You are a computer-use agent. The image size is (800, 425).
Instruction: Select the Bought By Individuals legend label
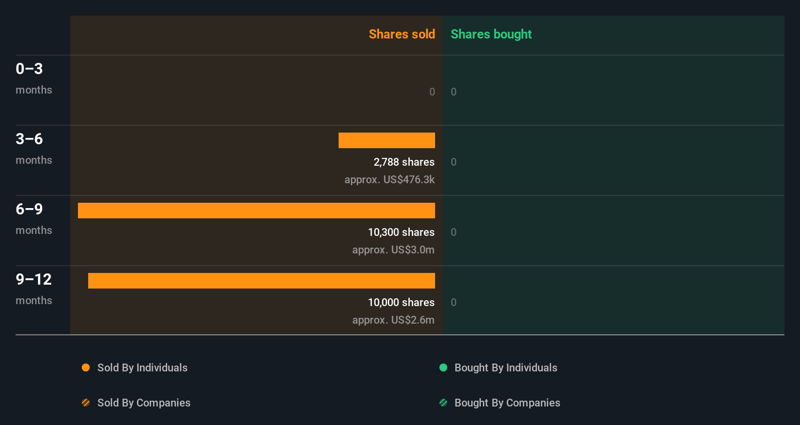tap(506, 368)
